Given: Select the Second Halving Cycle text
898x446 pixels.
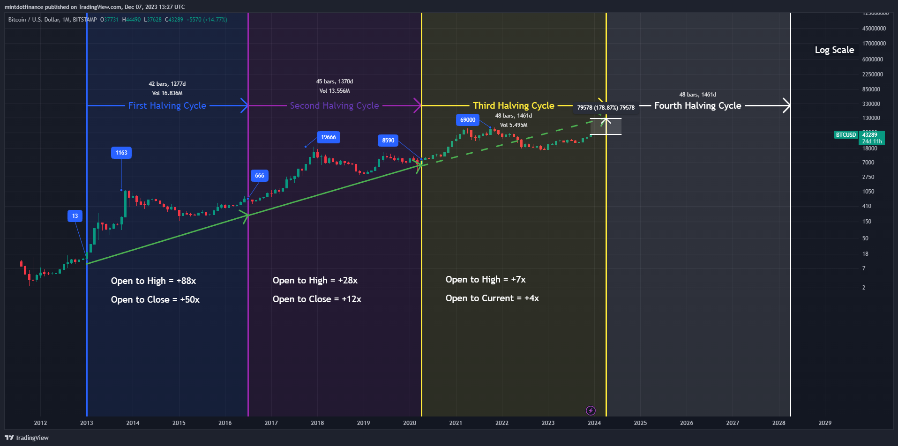Looking at the screenshot, I should click(x=334, y=105).
